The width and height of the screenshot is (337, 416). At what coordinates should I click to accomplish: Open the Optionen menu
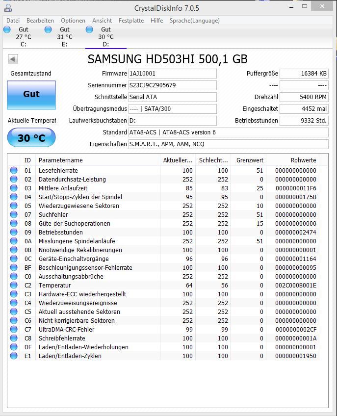[73, 21]
